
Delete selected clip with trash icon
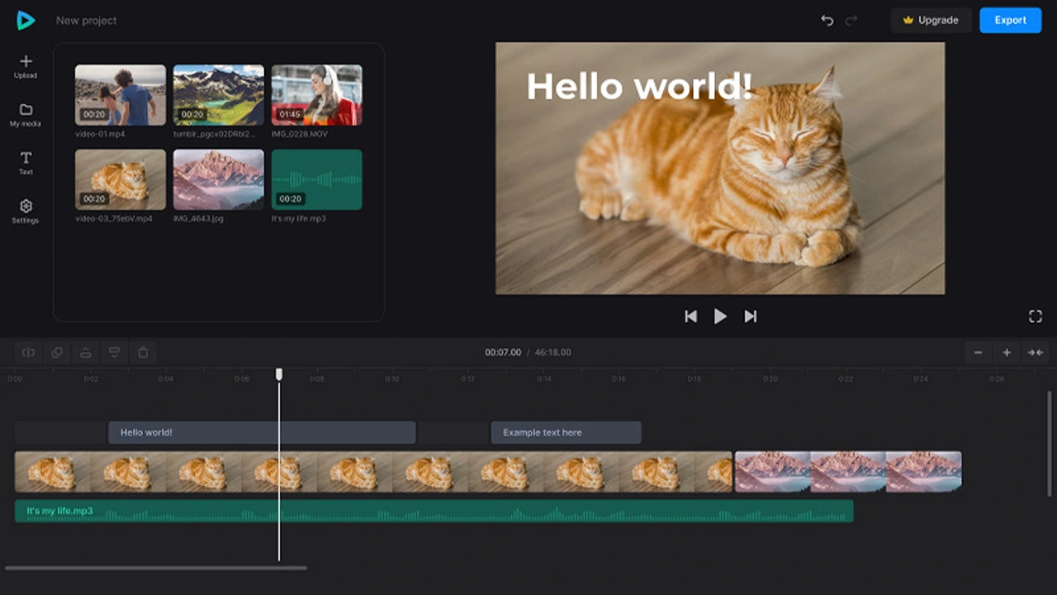click(x=143, y=353)
